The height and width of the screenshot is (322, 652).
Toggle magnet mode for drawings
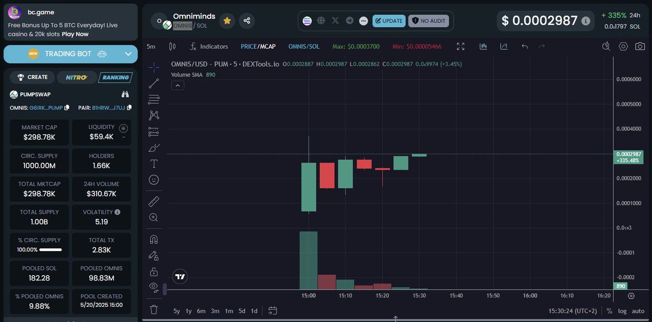coord(154,240)
